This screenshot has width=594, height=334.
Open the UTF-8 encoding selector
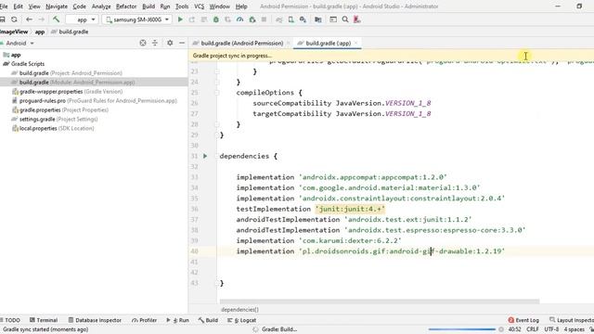(x=551, y=329)
